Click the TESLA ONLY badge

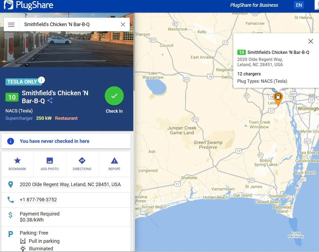click(22, 82)
